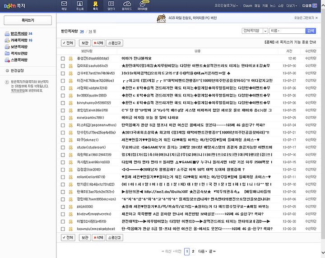Click the note icon for sender studer(studerpark)
The height and width of the screenshot is (258, 325).
(71, 147)
